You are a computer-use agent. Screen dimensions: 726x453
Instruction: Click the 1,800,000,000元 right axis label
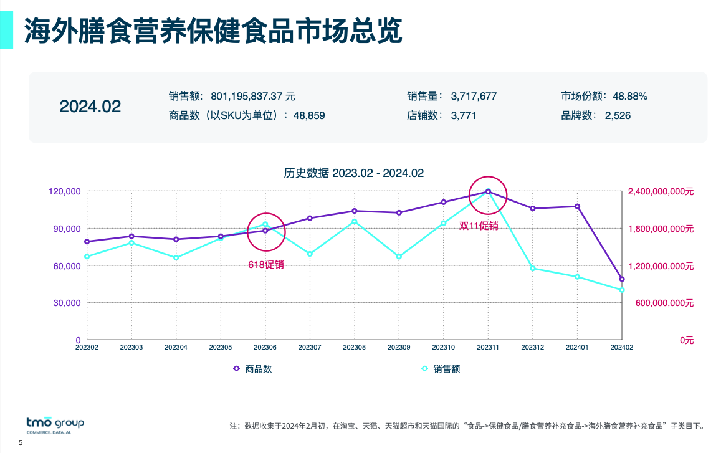coord(661,229)
